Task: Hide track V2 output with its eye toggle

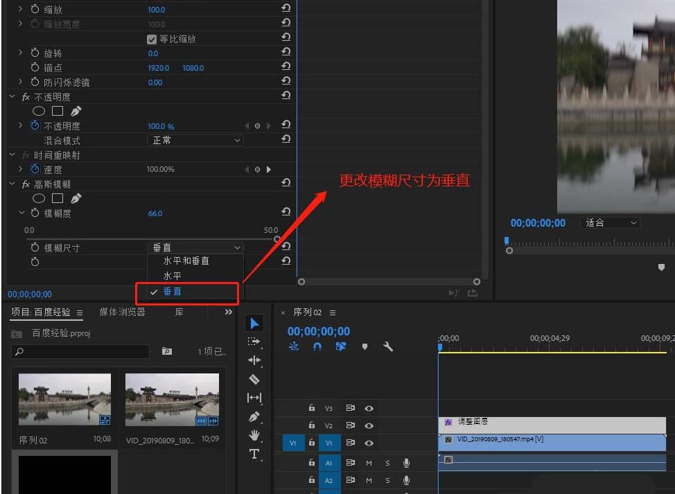Action: 368,425
